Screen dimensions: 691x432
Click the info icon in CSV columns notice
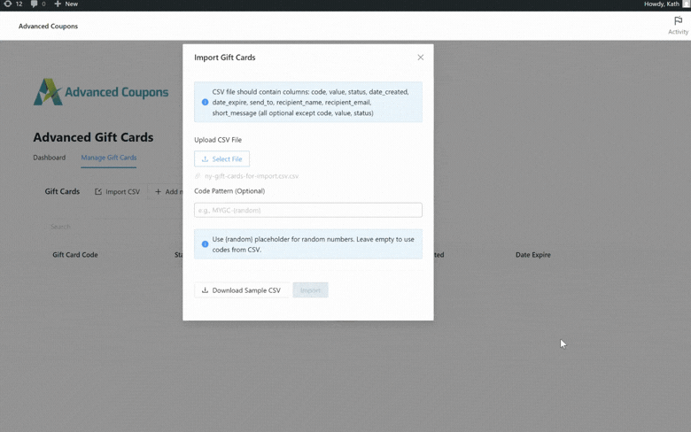(x=206, y=102)
